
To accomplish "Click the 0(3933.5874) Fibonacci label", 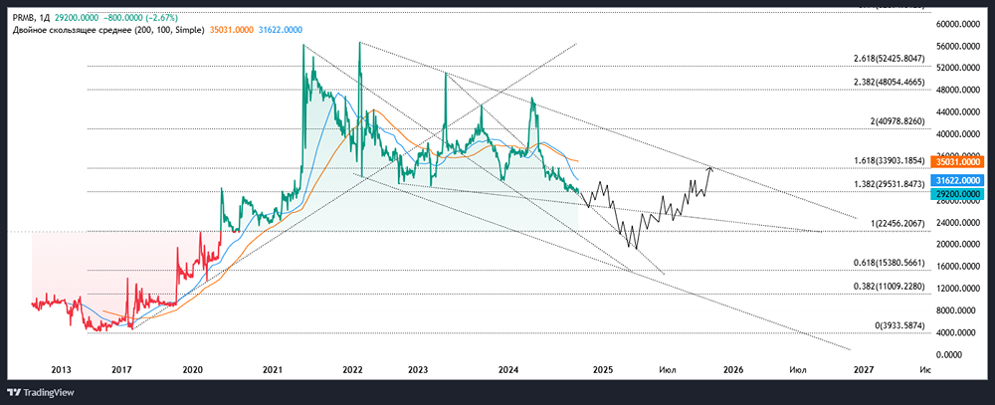I will click(900, 325).
